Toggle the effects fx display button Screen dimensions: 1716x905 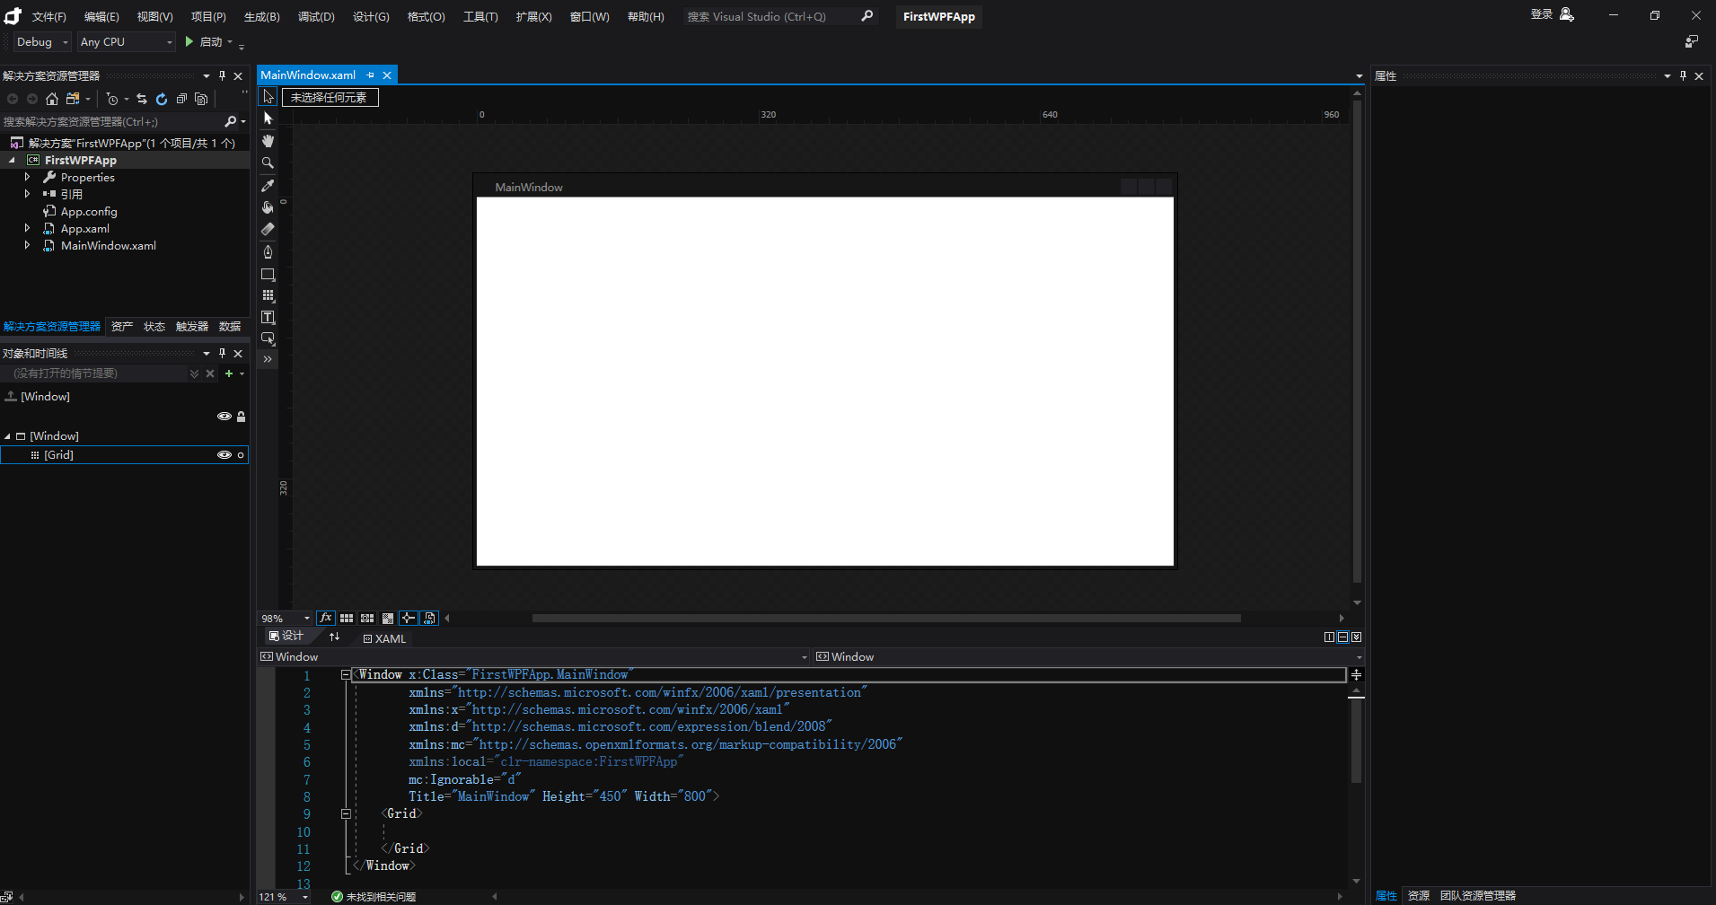[326, 618]
